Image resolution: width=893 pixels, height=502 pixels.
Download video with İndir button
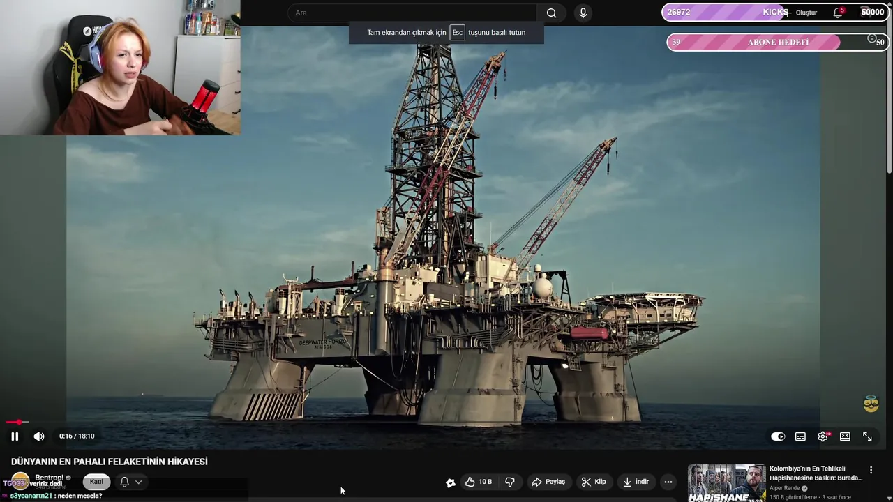[636, 482]
